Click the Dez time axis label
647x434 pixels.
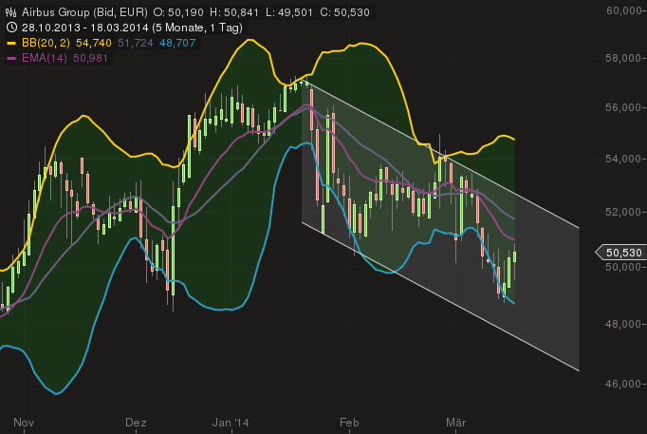pyautogui.click(x=136, y=423)
